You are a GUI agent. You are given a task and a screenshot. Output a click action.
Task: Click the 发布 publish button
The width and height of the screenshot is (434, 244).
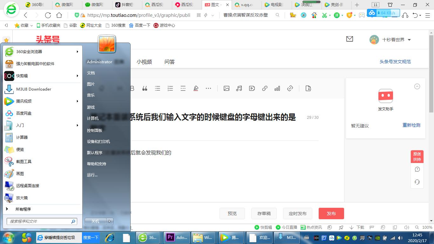point(331,213)
